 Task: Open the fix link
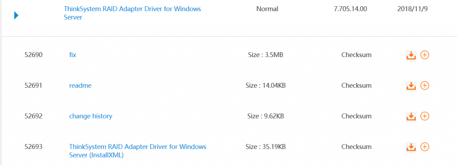tap(73, 55)
